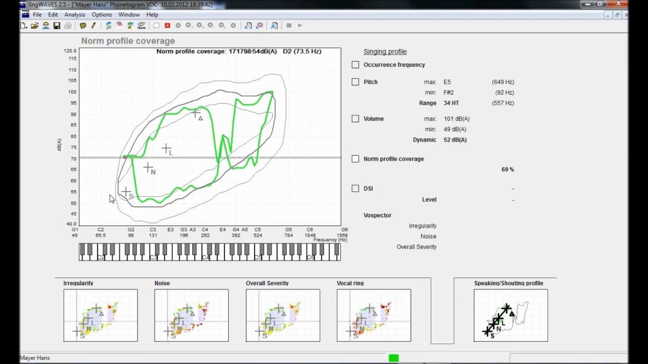Click the red-blue eye palette toolbar icon
The width and height of the screenshot is (648, 364).
[x=260, y=25]
